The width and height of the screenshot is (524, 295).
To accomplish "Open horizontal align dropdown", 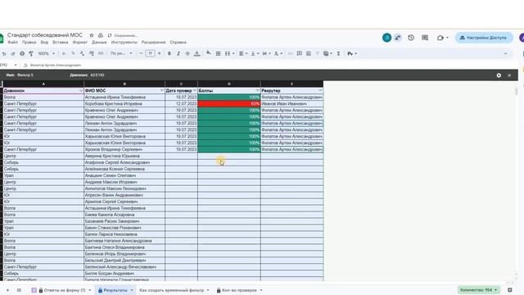I will pos(243,53).
